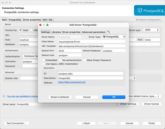165x129 pixels.
Task: Click the info icon beside variables link
Action: (4, 96)
